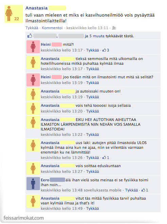Click the 'keskiviikko kello 13:11' post timestamp
The image size is (167, 224).
[87, 28]
